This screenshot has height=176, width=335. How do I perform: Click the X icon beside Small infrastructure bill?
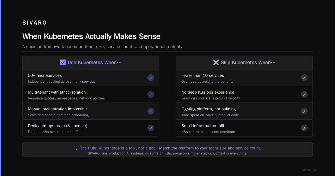click(x=304, y=128)
